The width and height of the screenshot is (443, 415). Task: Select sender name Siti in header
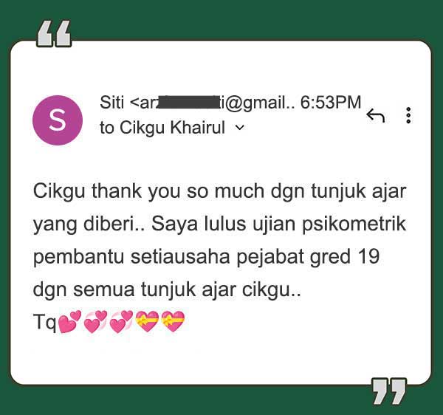pos(111,102)
